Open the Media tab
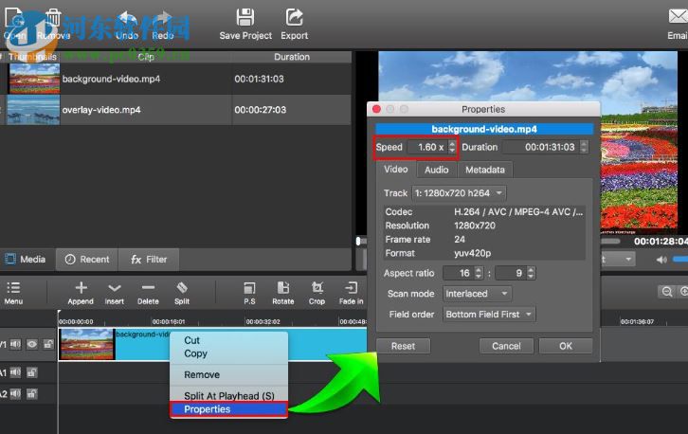 click(x=27, y=260)
